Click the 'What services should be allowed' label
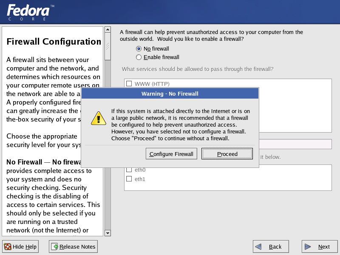Viewport: 340px width, 255px height. (x=198, y=69)
